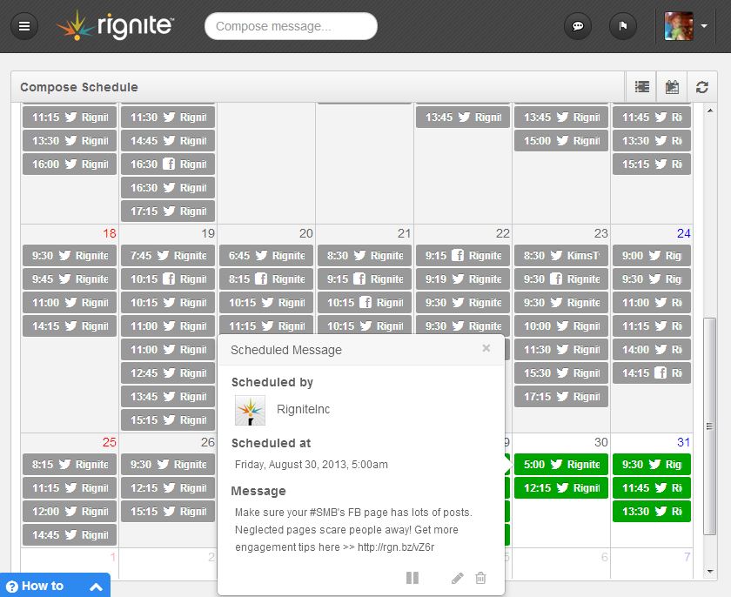
Task: Click the user profile avatar
Action: pyautogui.click(x=678, y=26)
